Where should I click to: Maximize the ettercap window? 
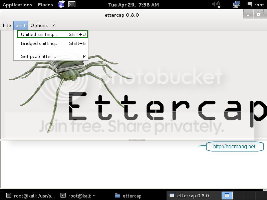click(x=258, y=15)
